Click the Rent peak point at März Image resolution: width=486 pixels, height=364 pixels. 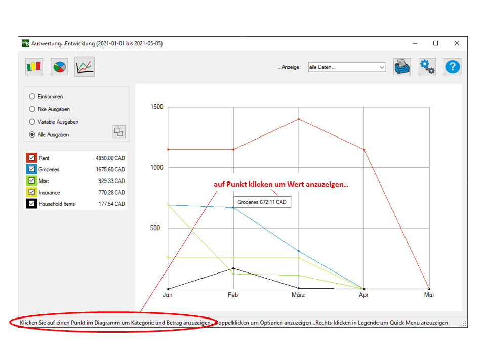pos(299,119)
